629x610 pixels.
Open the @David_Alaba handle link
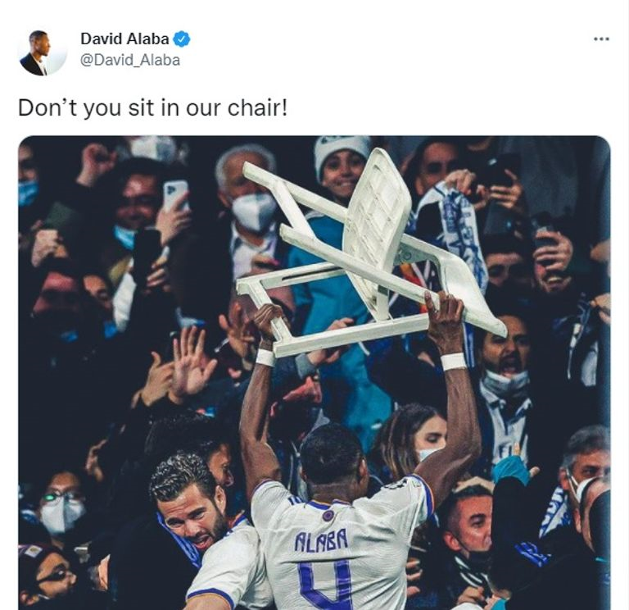130,60
